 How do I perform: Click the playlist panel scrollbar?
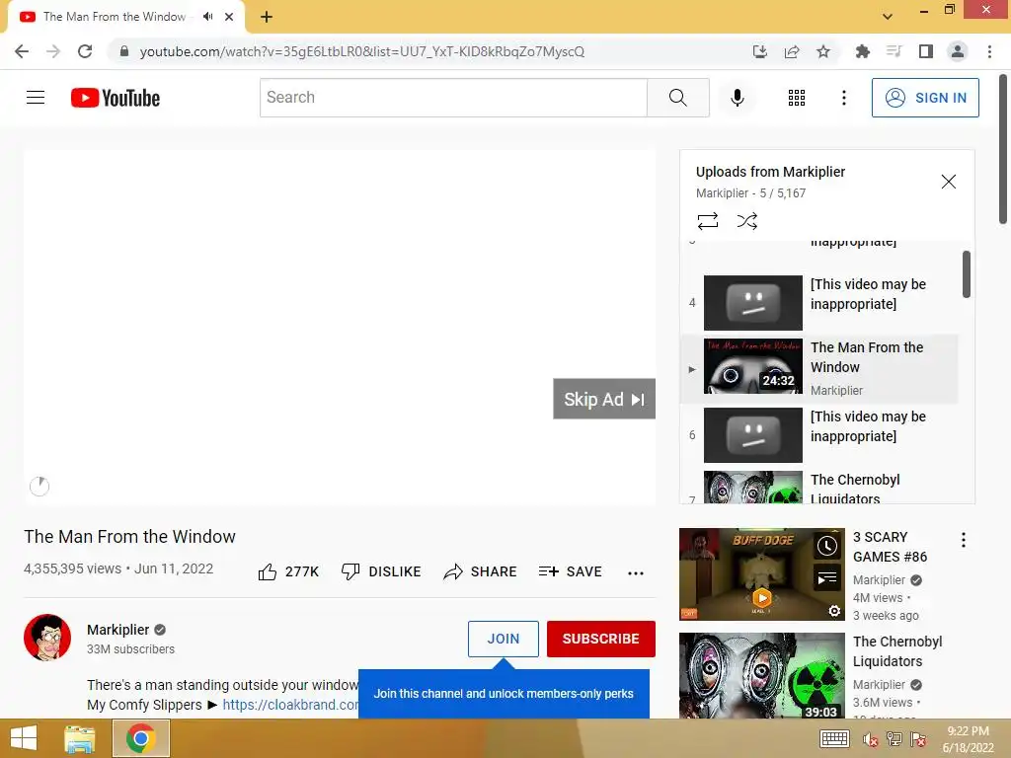[x=967, y=274]
